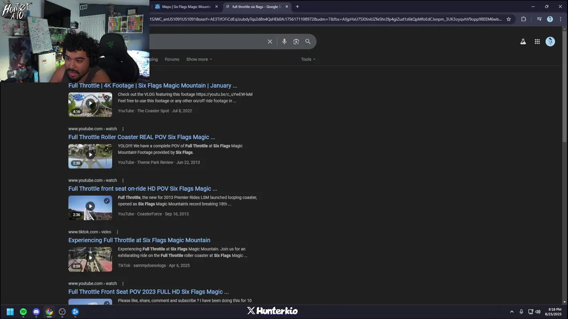Viewport: 568px width, 319px height.
Task: Open the three-dot options for front seat on-ride HD POV result
Action: [x=123, y=180]
